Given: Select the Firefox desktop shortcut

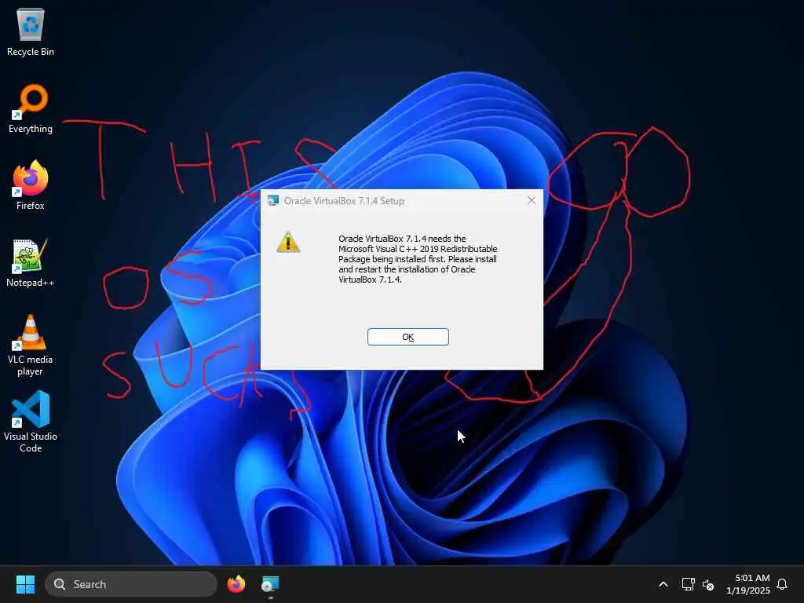Looking at the screenshot, I should click(x=31, y=185).
